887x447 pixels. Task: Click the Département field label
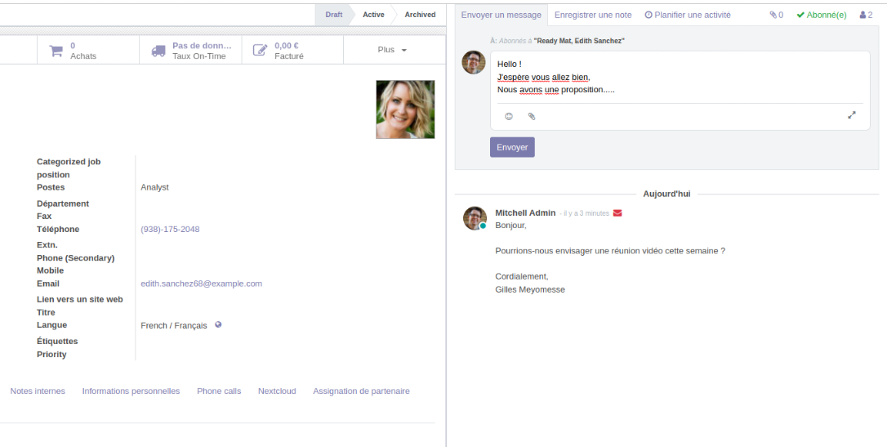pyautogui.click(x=63, y=203)
